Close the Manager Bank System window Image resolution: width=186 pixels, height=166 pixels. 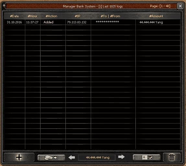point(180,6)
